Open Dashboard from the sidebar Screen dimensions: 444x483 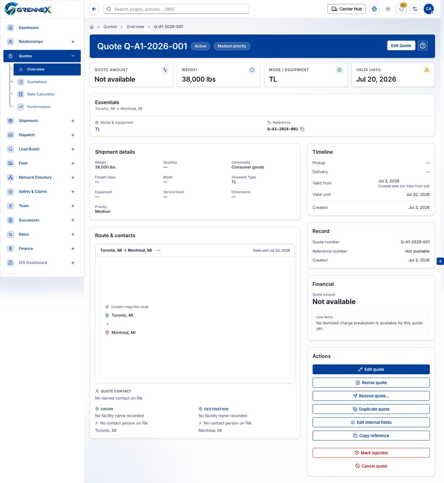tap(42, 28)
